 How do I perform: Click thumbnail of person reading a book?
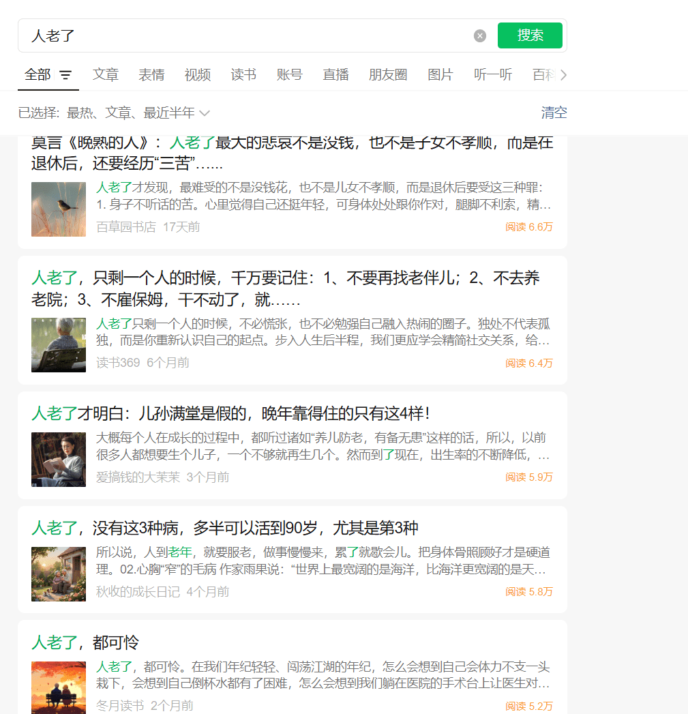59,459
